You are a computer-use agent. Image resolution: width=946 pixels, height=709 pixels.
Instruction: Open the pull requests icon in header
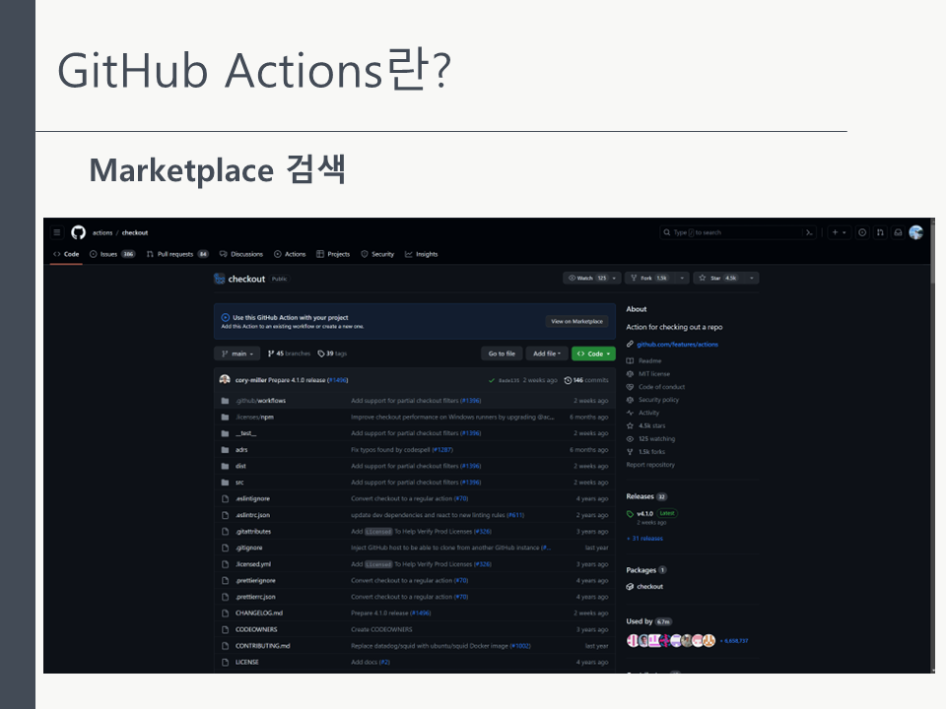tap(880, 232)
